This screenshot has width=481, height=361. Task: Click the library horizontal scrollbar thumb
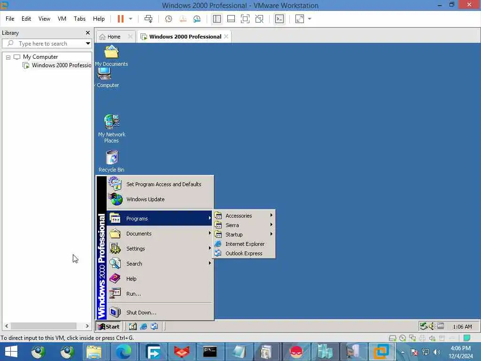[44, 326]
